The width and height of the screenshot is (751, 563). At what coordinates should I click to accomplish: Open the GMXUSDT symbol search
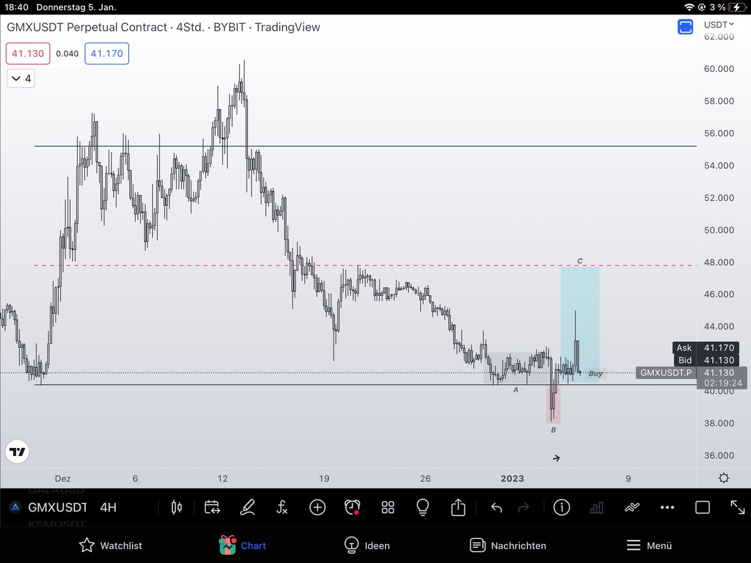pos(56,507)
